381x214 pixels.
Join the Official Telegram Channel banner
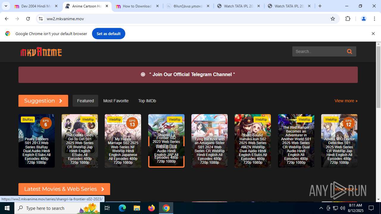click(x=188, y=75)
